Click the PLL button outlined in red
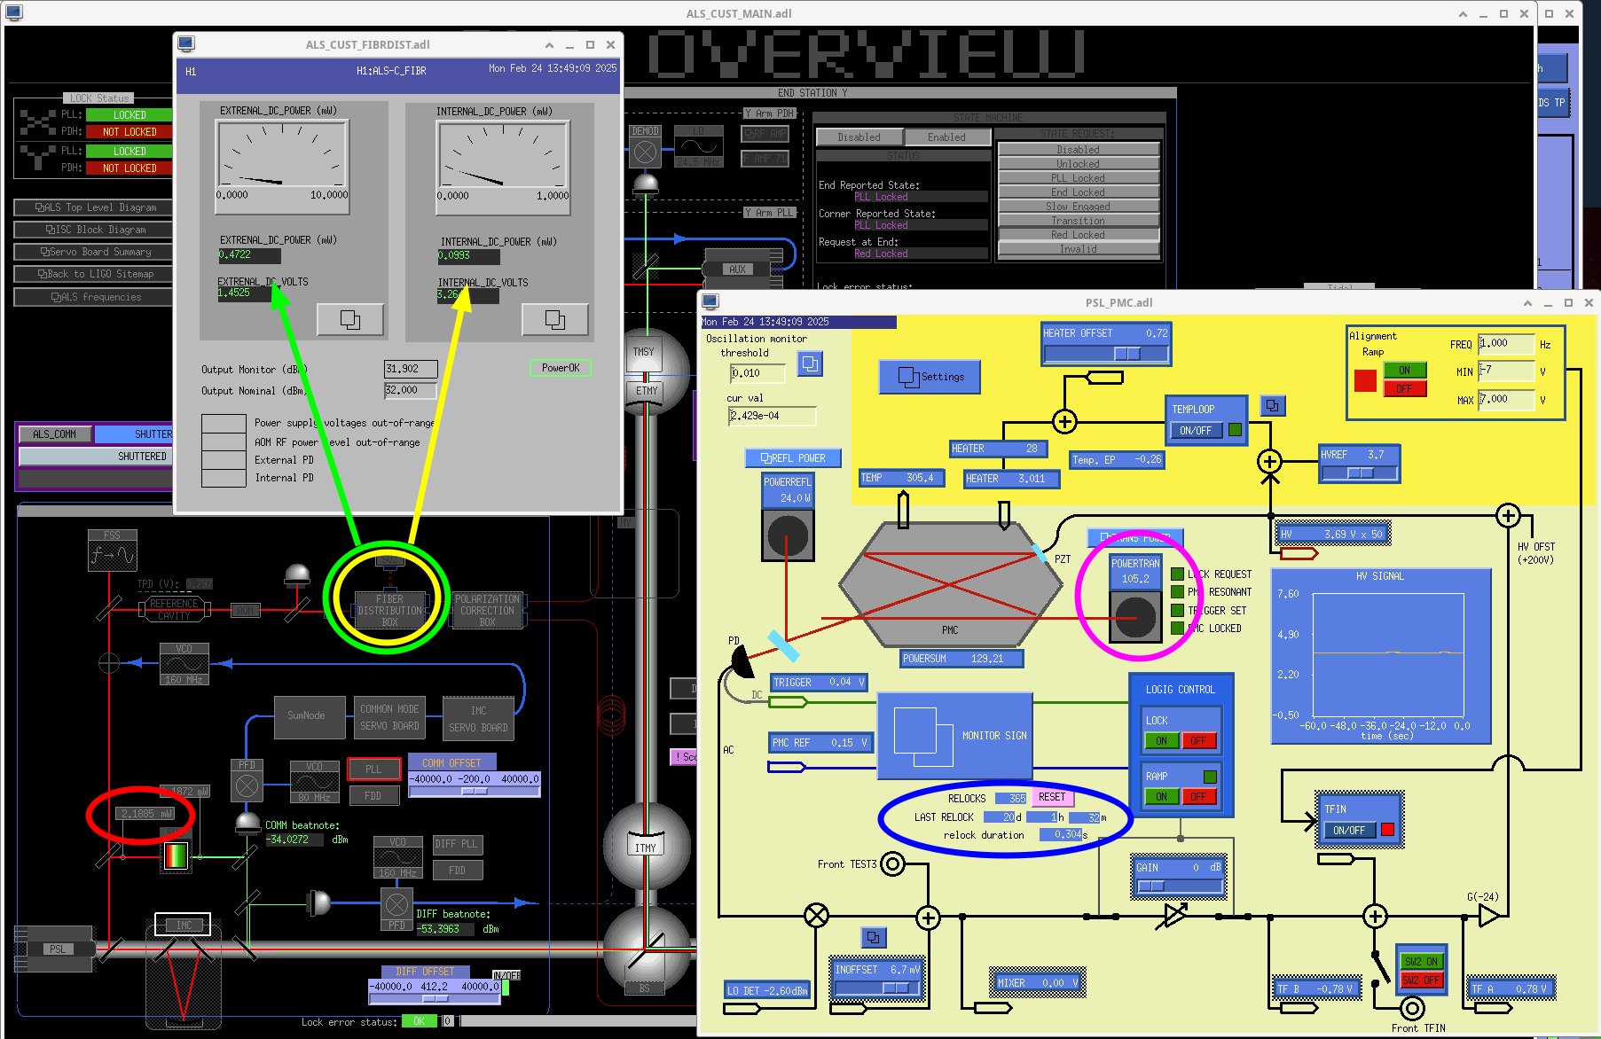This screenshot has width=1601, height=1039. point(373,769)
